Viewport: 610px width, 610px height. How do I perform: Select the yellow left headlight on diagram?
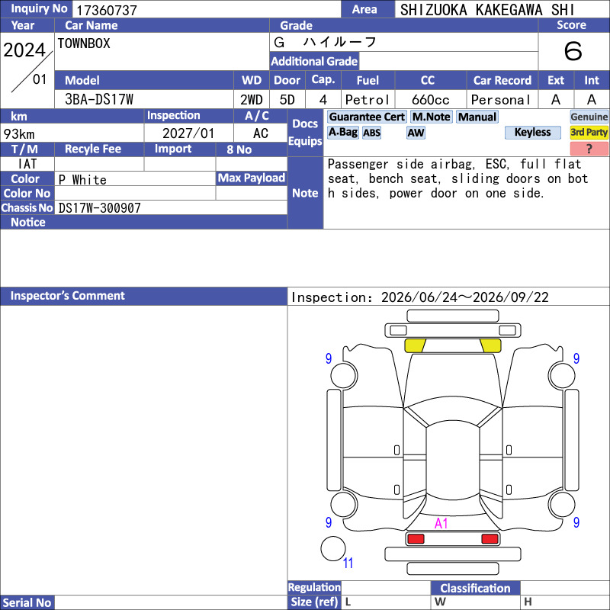tap(415, 345)
